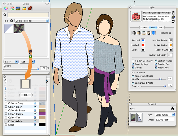178x136 pixels.
Task: Make Color-Purple the active layer
Action: (6, 114)
